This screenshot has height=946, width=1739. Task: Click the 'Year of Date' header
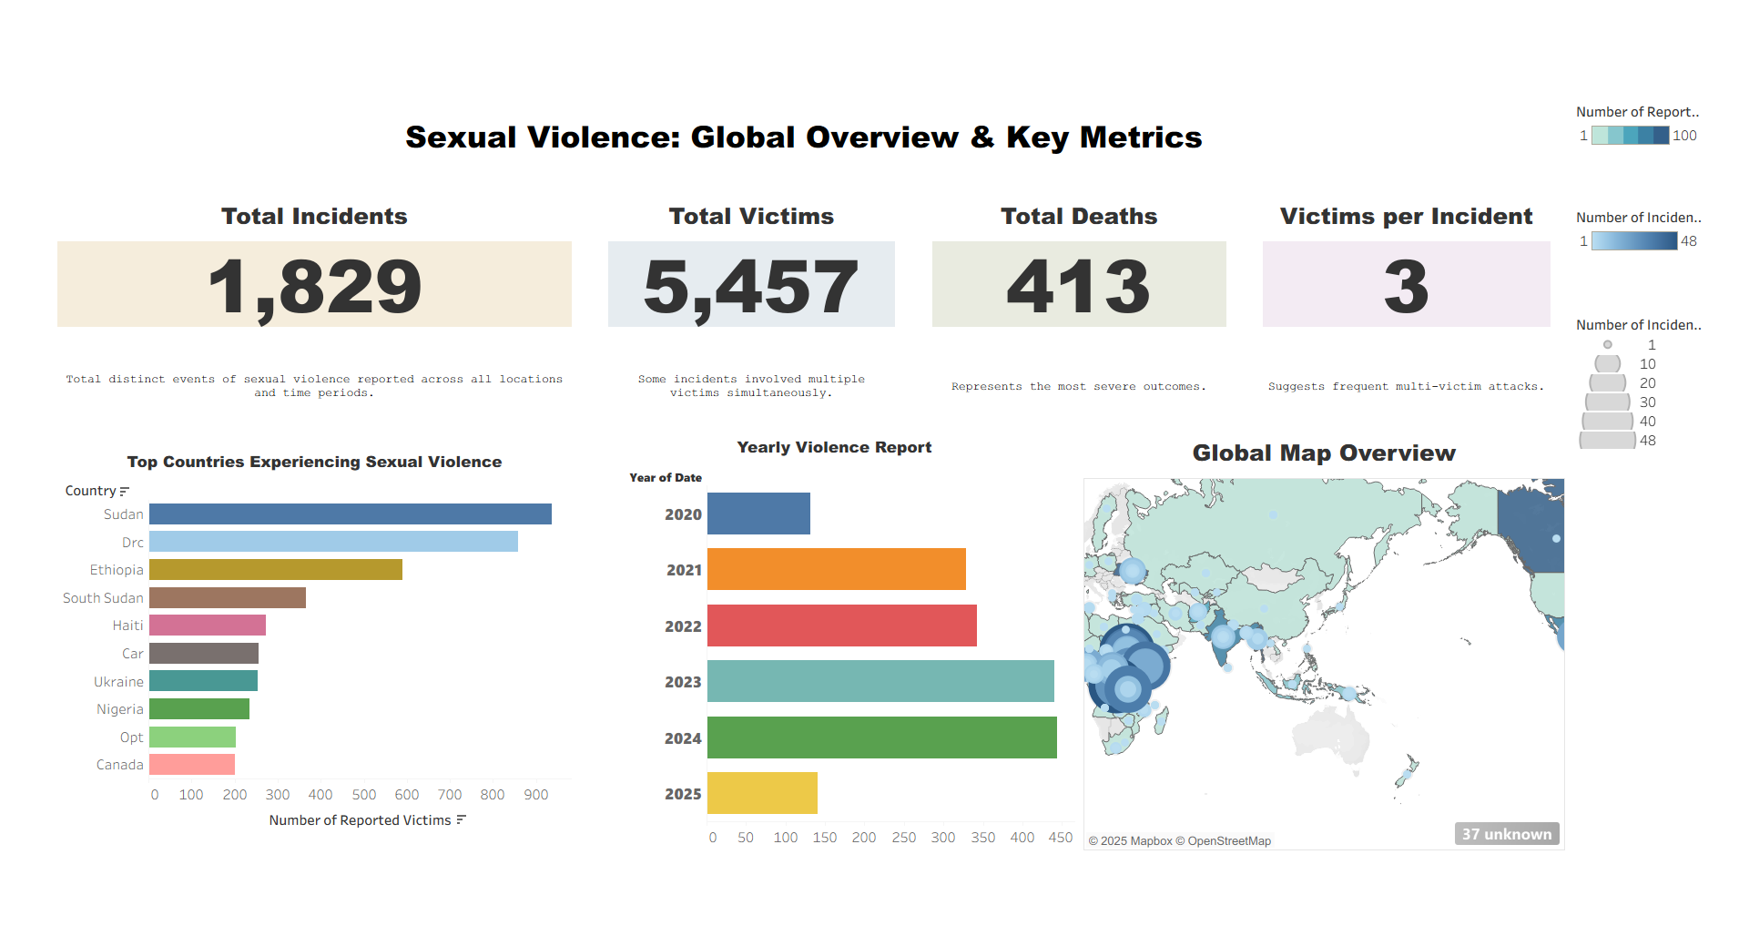[x=666, y=477]
